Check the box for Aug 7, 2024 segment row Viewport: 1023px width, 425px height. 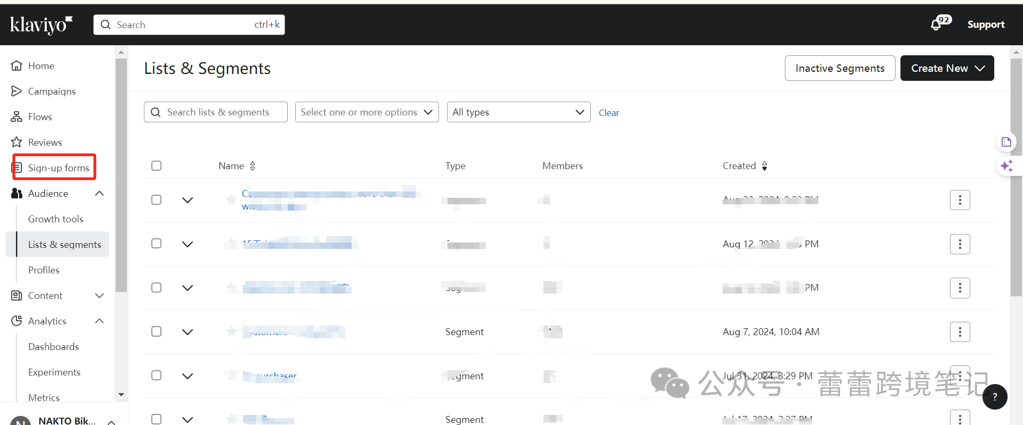coord(156,332)
